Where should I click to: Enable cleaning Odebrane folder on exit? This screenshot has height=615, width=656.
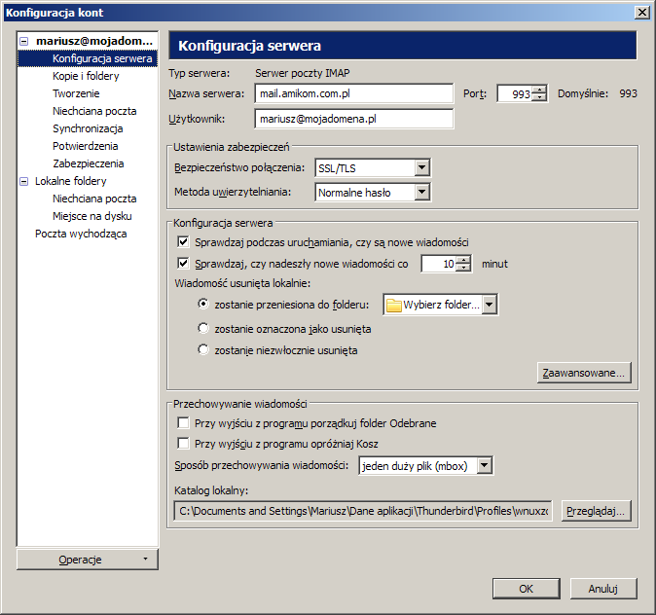pyautogui.click(x=183, y=423)
